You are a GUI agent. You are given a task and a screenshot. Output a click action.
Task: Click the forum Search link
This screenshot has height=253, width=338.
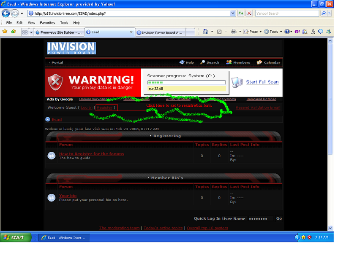point(210,62)
